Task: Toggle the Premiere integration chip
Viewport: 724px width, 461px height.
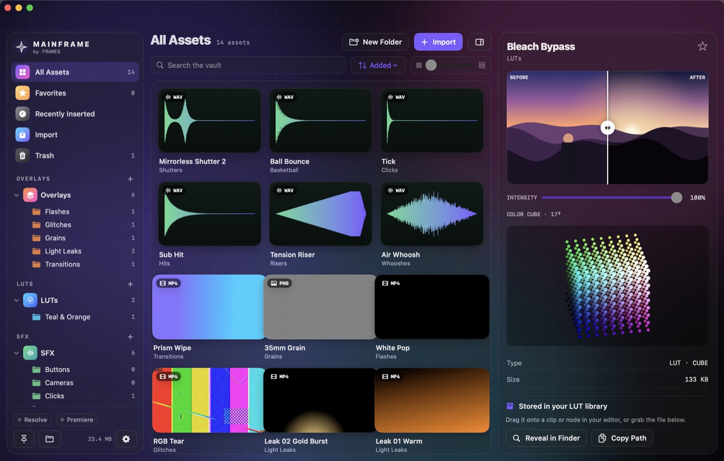Action: [x=77, y=420]
